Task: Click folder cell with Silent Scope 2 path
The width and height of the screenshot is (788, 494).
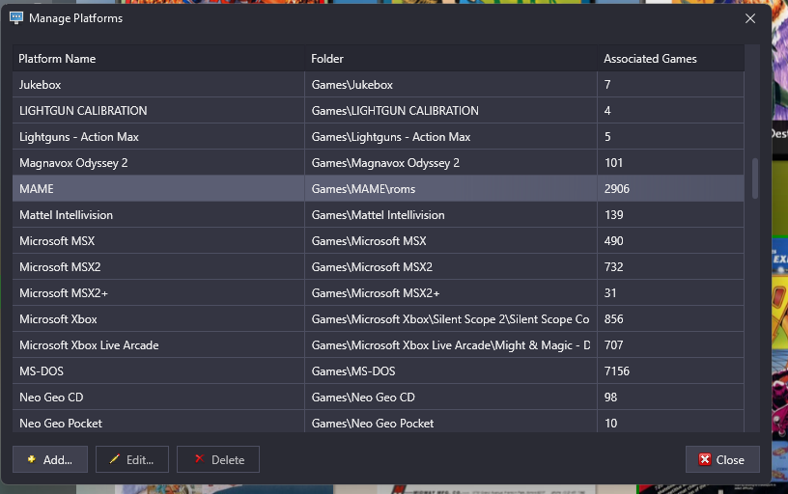Action: click(451, 319)
